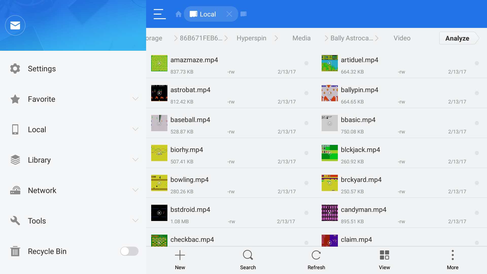Screen dimensions: 487x274
Task: Click the New button to create a file
Action: pyautogui.click(x=180, y=259)
